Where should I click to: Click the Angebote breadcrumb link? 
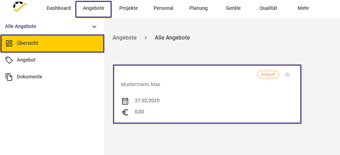(x=124, y=38)
